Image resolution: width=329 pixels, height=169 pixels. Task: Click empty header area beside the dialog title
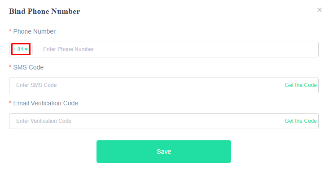click(197, 11)
